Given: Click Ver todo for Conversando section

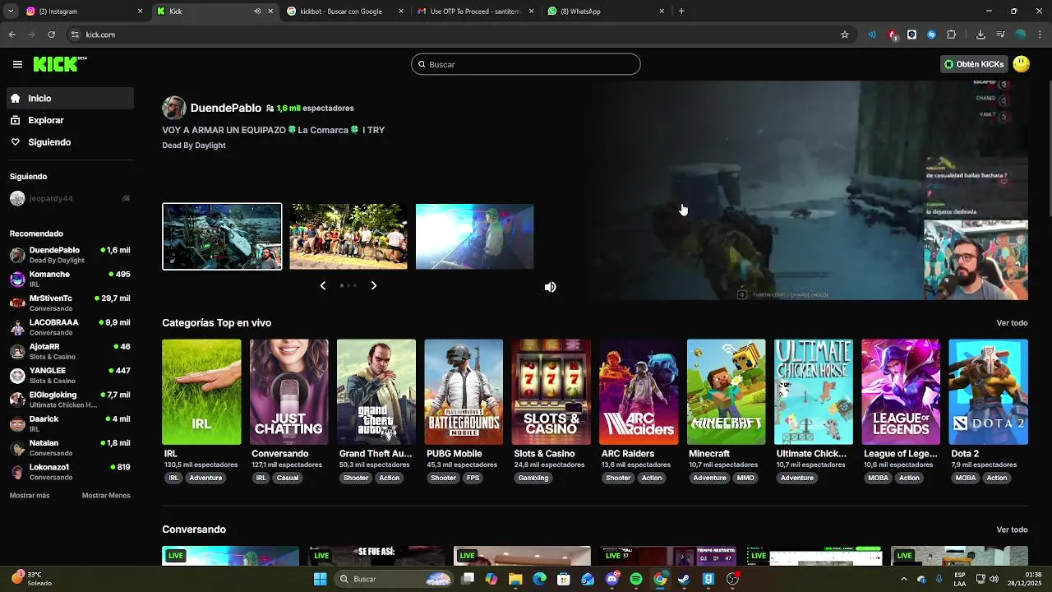Looking at the screenshot, I should (x=1012, y=530).
